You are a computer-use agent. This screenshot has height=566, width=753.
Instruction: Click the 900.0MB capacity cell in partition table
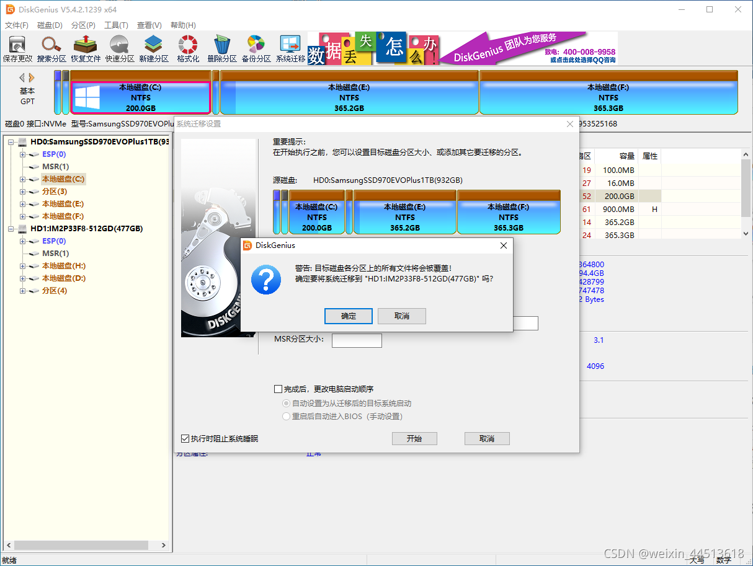[x=619, y=210]
